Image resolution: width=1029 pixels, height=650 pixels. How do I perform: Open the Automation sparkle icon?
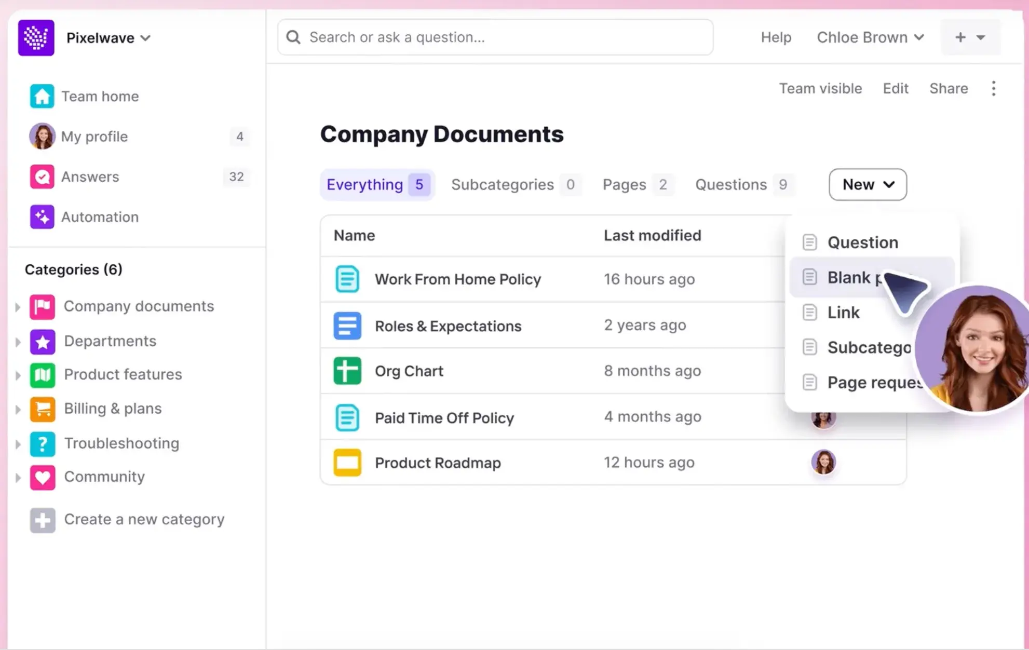[42, 217]
